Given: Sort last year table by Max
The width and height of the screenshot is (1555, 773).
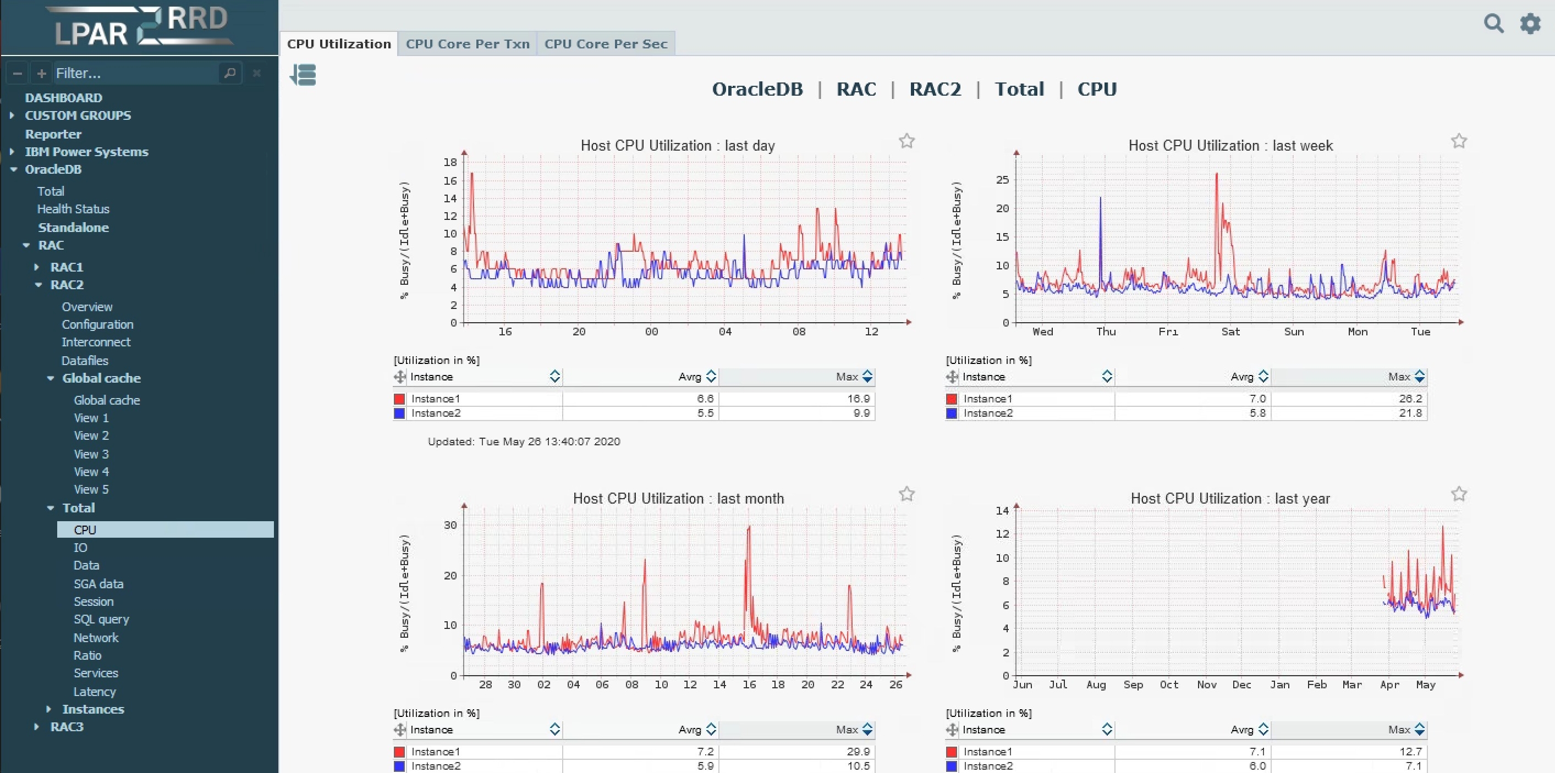Looking at the screenshot, I should [x=1420, y=730].
